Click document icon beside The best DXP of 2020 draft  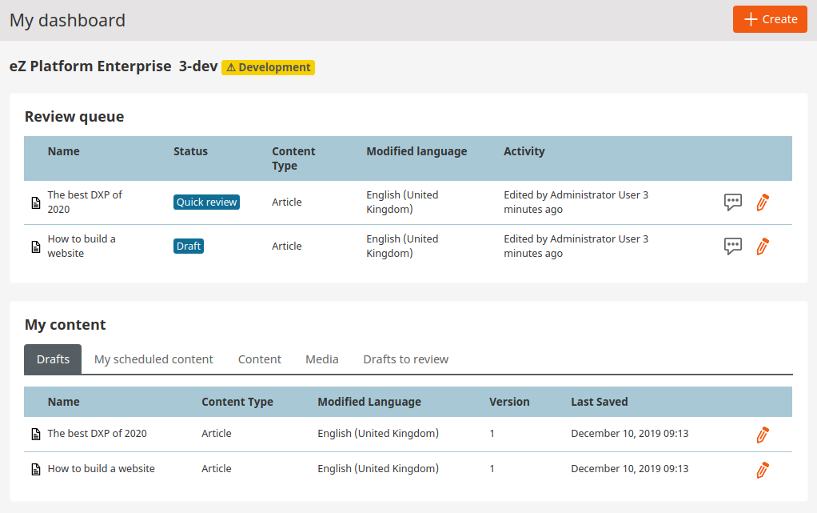(x=36, y=434)
